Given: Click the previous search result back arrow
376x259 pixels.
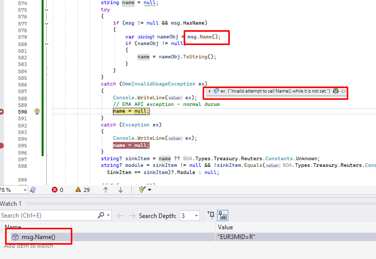Looking at the screenshot, I should (120, 216).
